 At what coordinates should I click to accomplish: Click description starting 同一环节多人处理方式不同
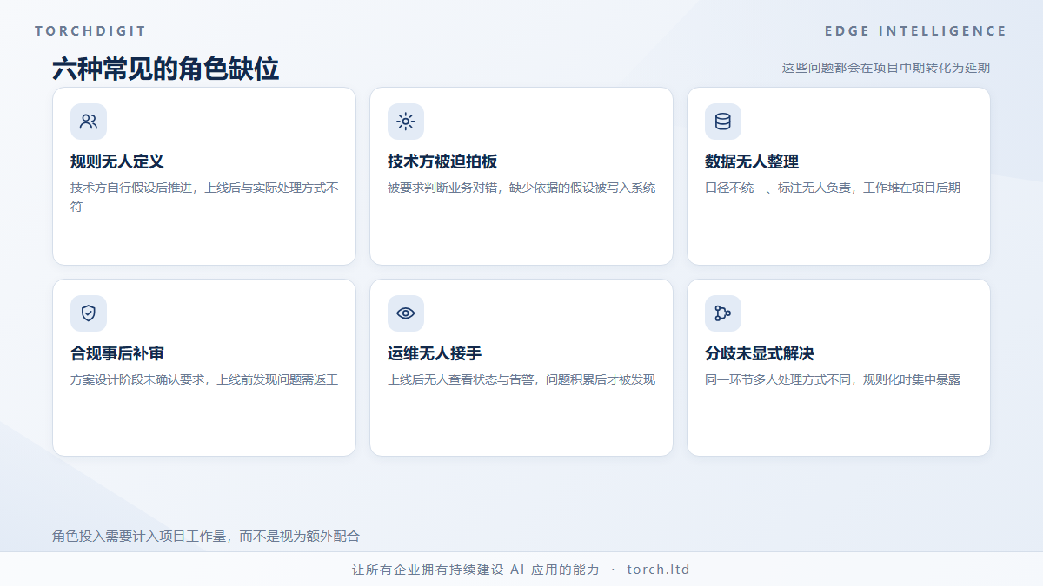tap(833, 379)
